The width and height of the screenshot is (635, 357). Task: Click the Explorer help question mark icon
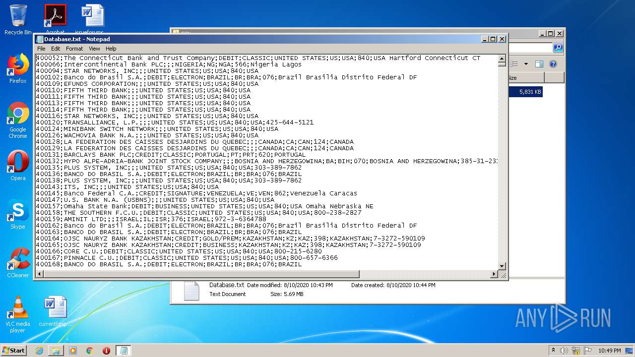coord(553,64)
